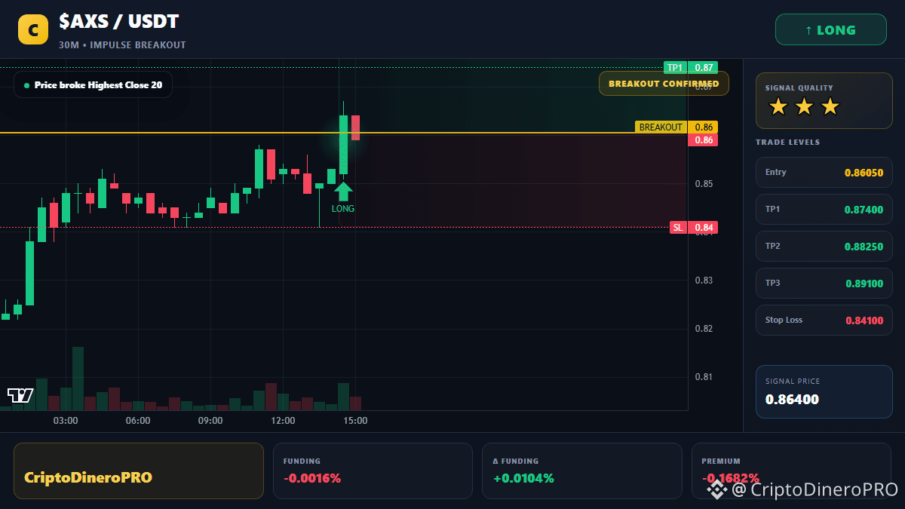Click the tallest green volume bar

coord(78,379)
